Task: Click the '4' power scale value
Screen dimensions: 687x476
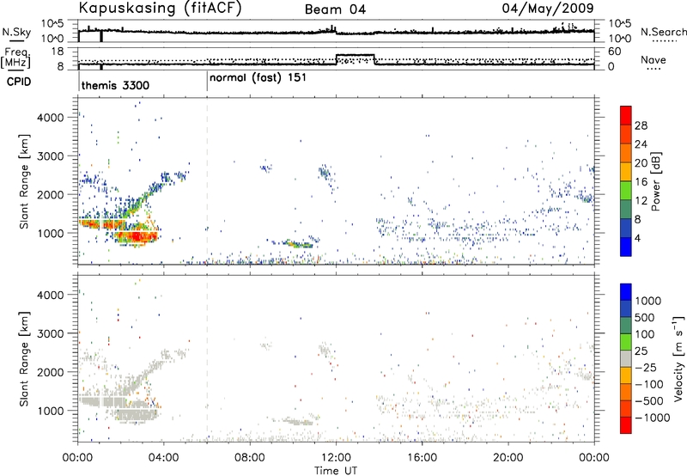Action: coord(638,238)
